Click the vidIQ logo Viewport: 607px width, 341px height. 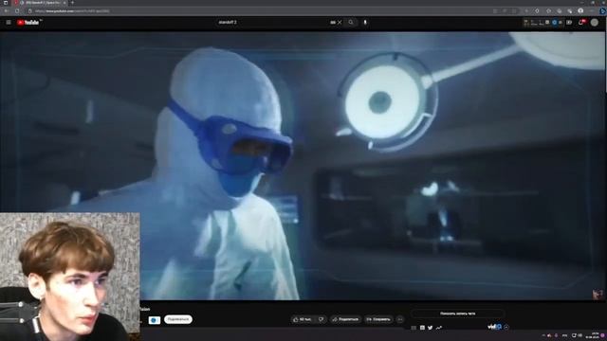click(x=494, y=327)
